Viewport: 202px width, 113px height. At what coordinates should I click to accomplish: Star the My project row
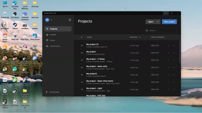point(82,53)
